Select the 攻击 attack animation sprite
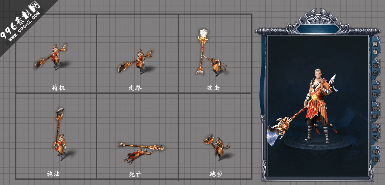Screen dimensions: 385x185 211,52
